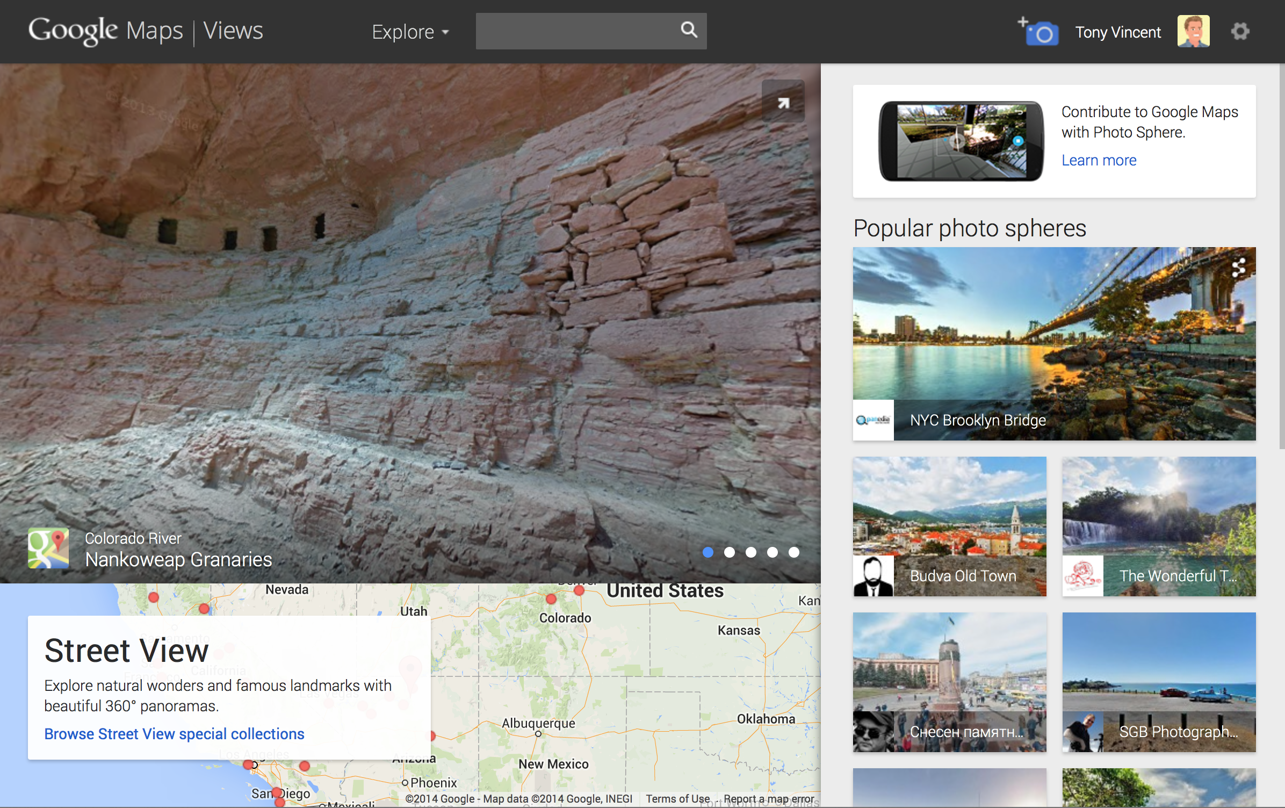
Task: Select the fifth carousel dot
Action: coord(794,552)
